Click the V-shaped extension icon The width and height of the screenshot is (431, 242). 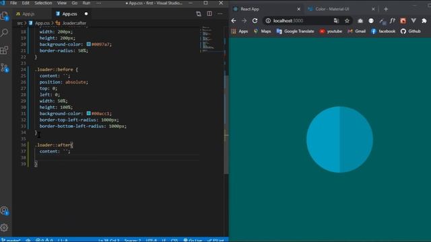(413, 21)
